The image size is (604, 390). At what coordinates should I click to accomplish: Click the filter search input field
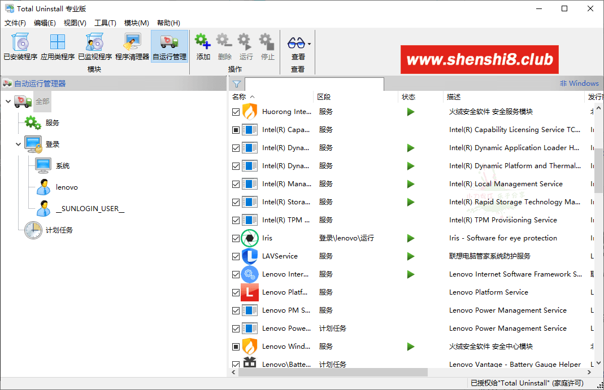click(x=314, y=84)
